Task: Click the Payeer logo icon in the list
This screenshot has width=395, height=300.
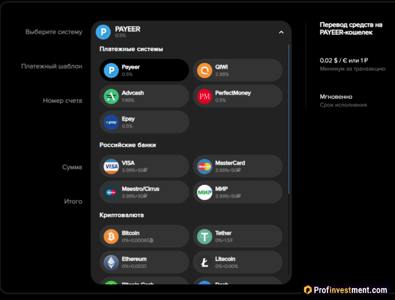Action: click(x=111, y=70)
